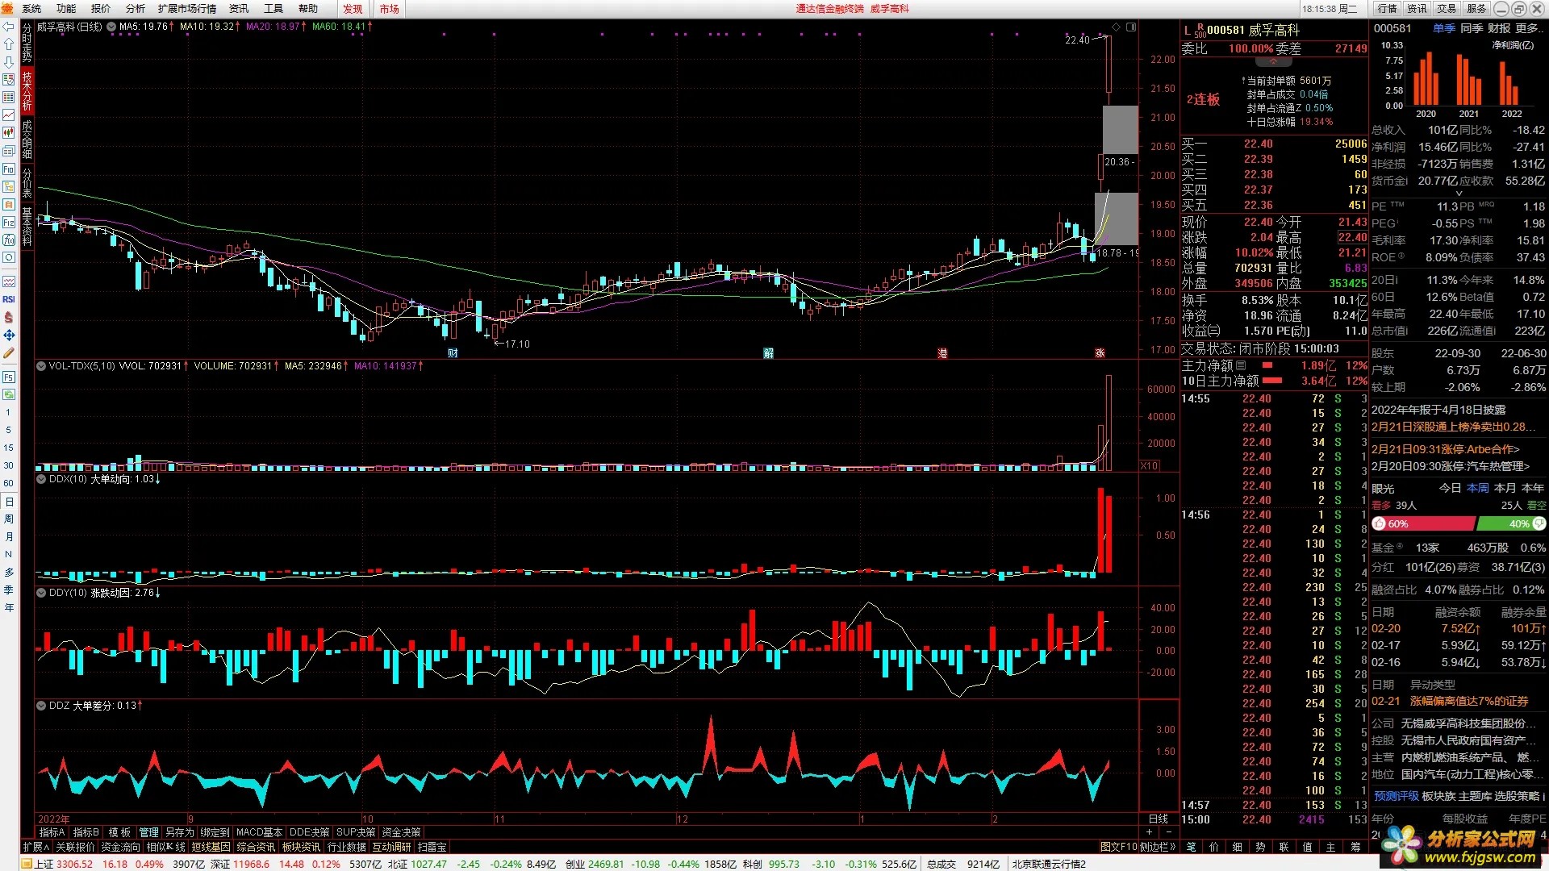Image resolution: width=1549 pixels, height=871 pixels.
Task: Click the back arrow in left sidebar
Action: (9, 27)
